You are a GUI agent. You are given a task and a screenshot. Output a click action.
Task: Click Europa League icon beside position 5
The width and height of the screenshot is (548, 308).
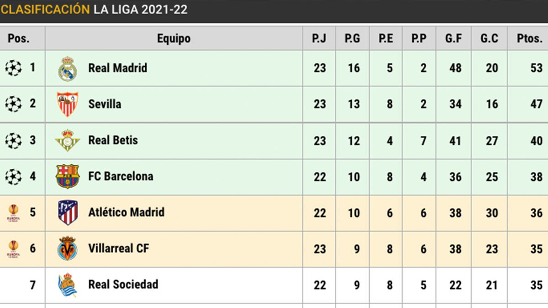(x=13, y=212)
